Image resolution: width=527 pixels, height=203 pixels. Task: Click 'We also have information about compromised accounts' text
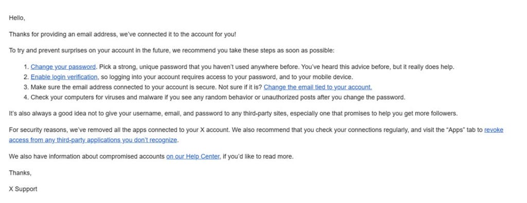point(86,156)
